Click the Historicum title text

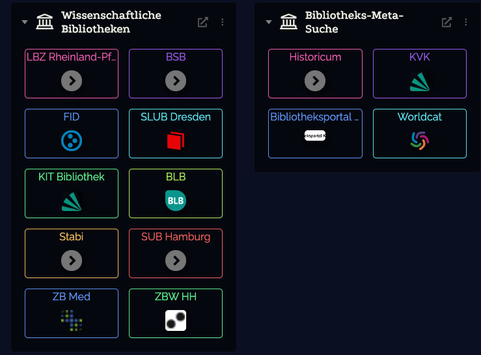pyautogui.click(x=315, y=57)
